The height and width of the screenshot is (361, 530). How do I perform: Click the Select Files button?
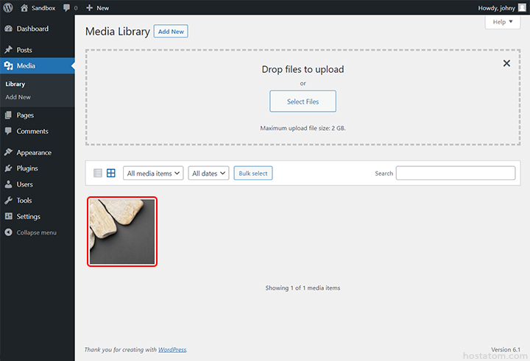pyautogui.click(x=303, y=101)
